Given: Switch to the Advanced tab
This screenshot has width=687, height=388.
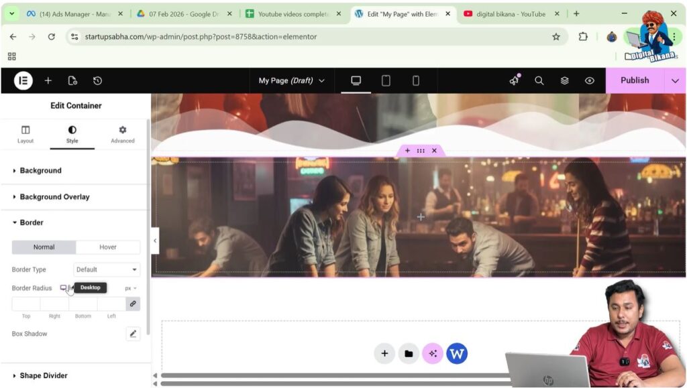Looking at the screenshot, I should [x=122, y=134].
